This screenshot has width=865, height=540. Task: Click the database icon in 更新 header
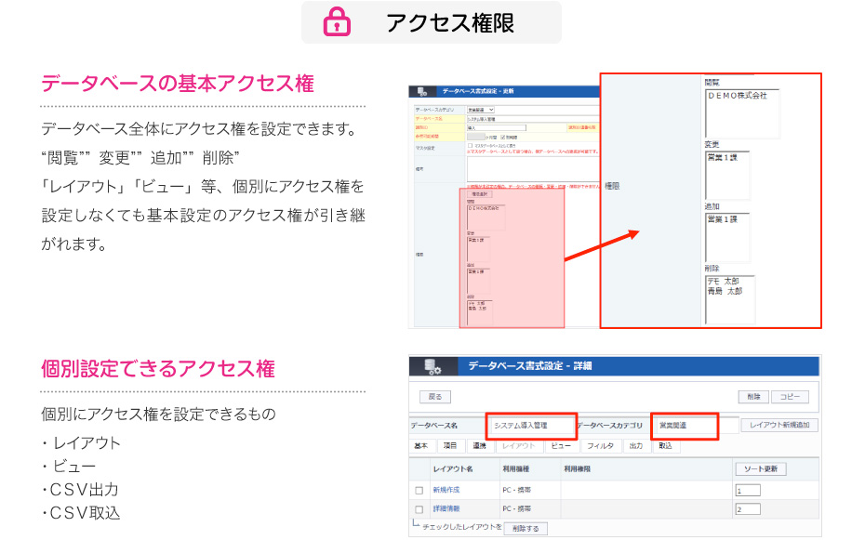click(x=422, y=92)
